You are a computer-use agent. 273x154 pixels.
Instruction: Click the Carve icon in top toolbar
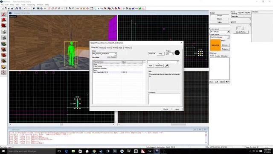pyautogui.click(x=34, y=9)
